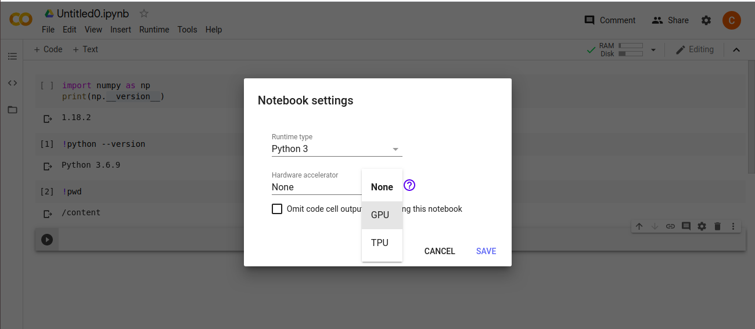Click the Share button

coord(670,20)
